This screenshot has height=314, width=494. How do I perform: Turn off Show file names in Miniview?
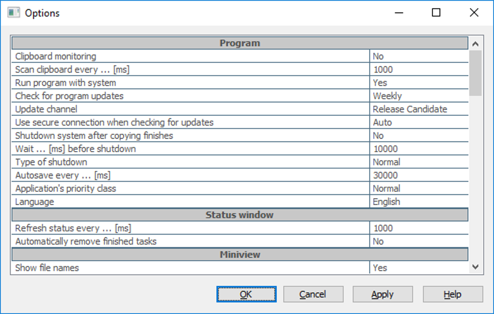coord(419,267)
